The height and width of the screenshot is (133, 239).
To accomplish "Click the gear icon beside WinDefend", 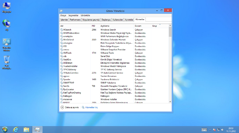I will point(62,39).
